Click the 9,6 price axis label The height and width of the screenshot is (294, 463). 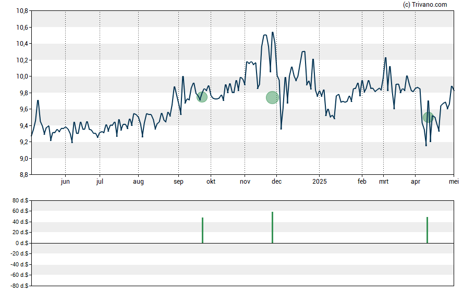pyautogui.click(x=24, y=109)
